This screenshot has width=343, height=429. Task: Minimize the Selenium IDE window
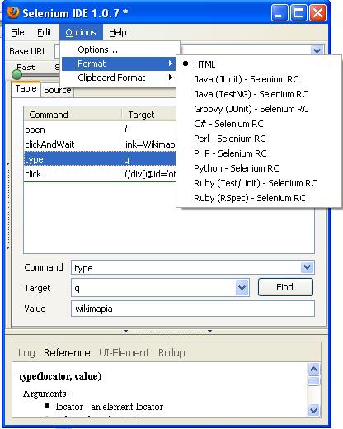click(x=279, y=13)
